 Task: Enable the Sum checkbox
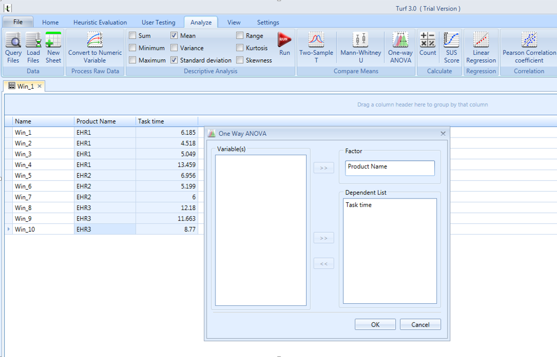(x=133, y=36)
